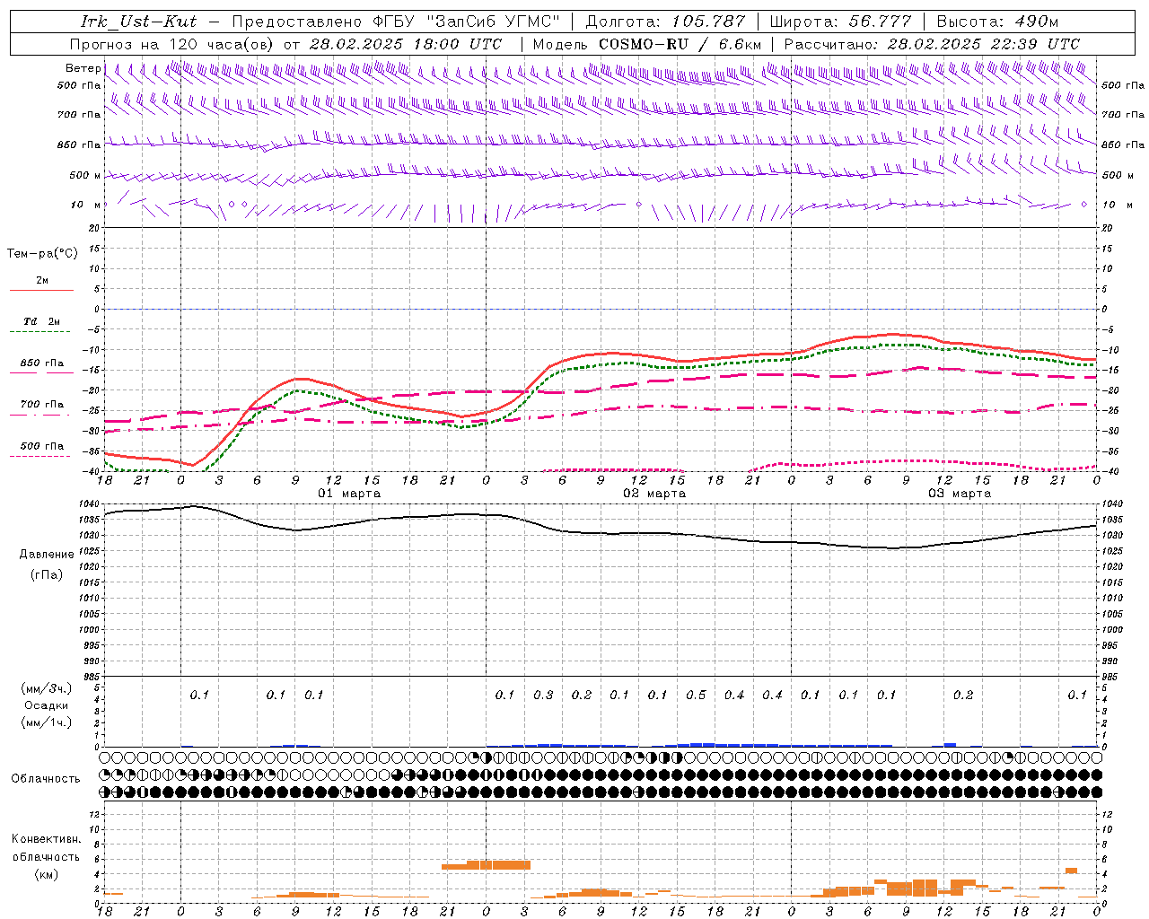
Task: Click the Осадки precipitation label
Action: click(x=47, y=705)
